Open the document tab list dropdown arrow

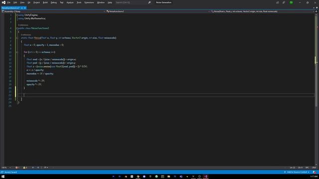[x=314, y=8]
